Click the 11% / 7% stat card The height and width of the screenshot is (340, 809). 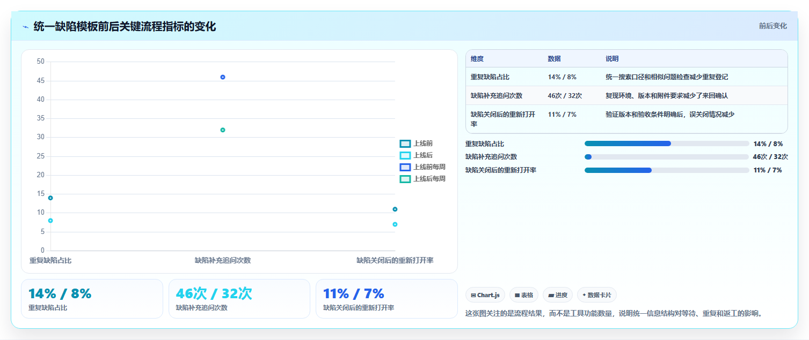[x=387, y=299]
